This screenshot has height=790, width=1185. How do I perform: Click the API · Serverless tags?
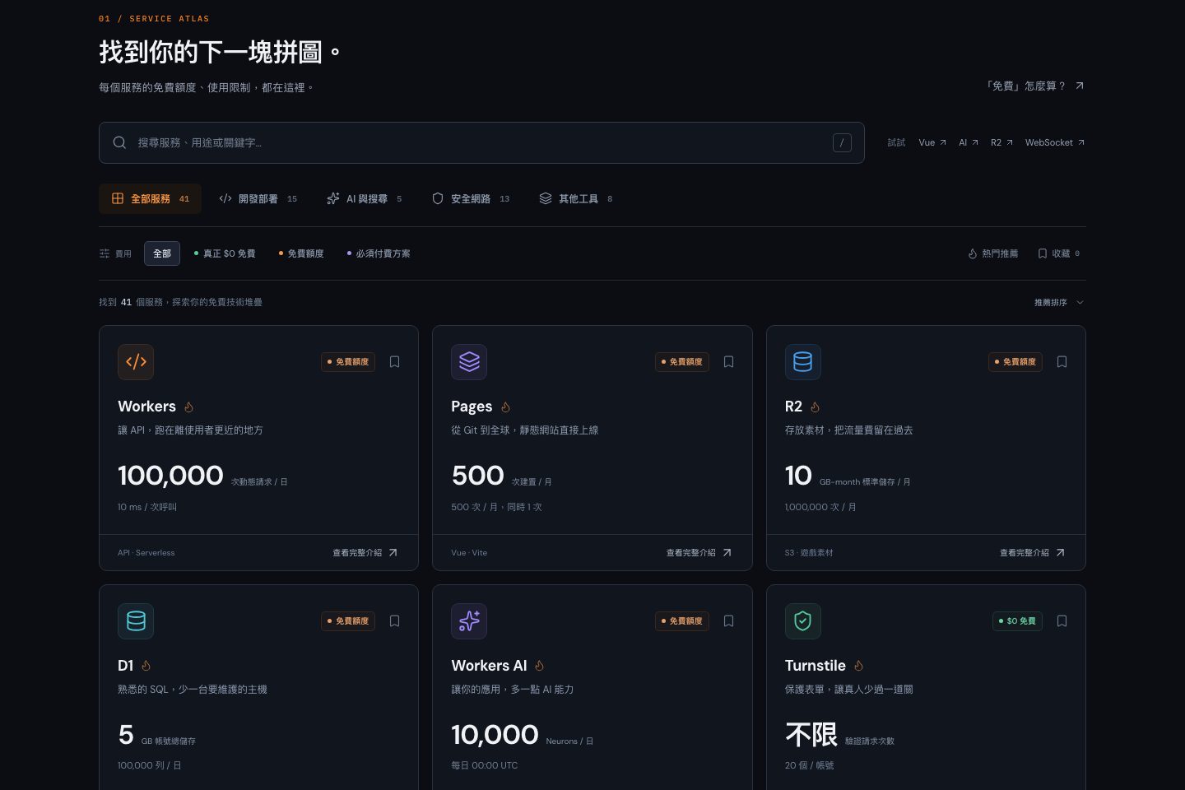pos(146,552)
